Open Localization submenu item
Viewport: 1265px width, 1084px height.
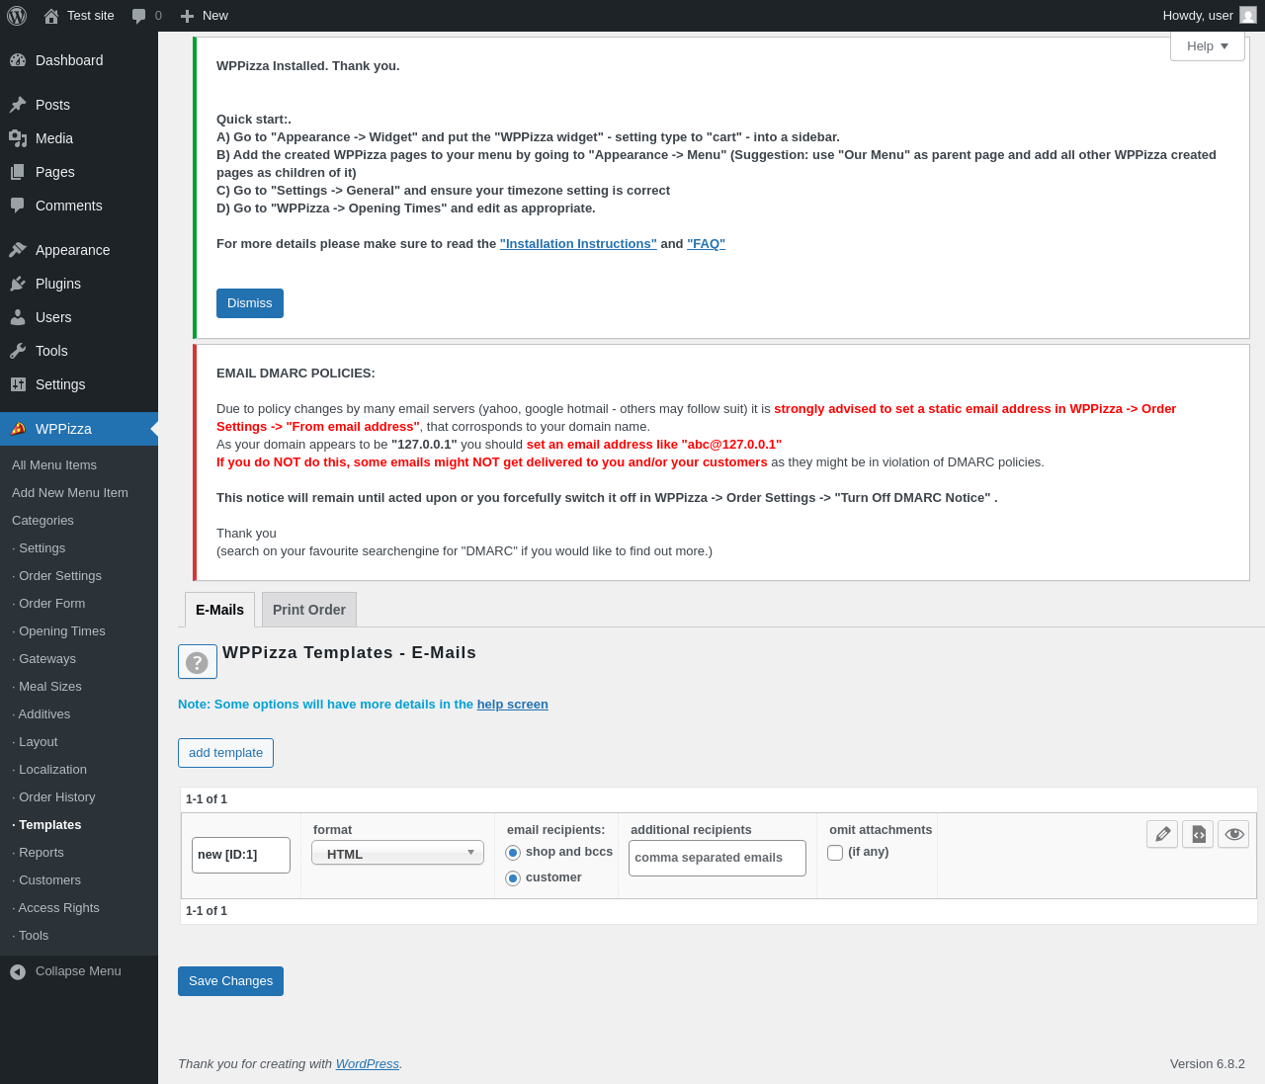tap(49, 770)
